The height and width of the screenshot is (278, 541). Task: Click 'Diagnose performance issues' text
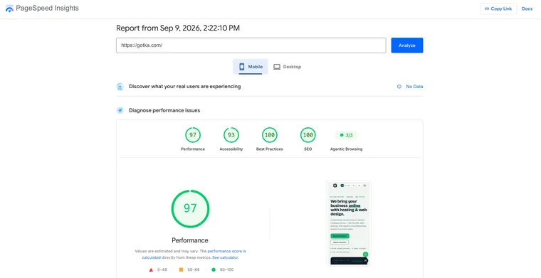pos(164,110)
